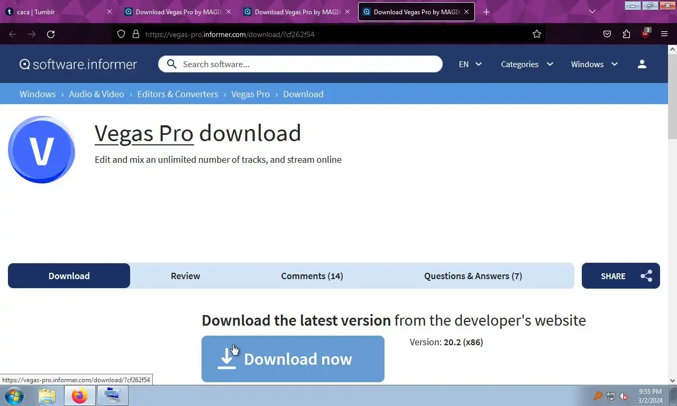Close the active Download Vegas Pro tab
This screenshot has height=406, width=677.
[466, 12]
